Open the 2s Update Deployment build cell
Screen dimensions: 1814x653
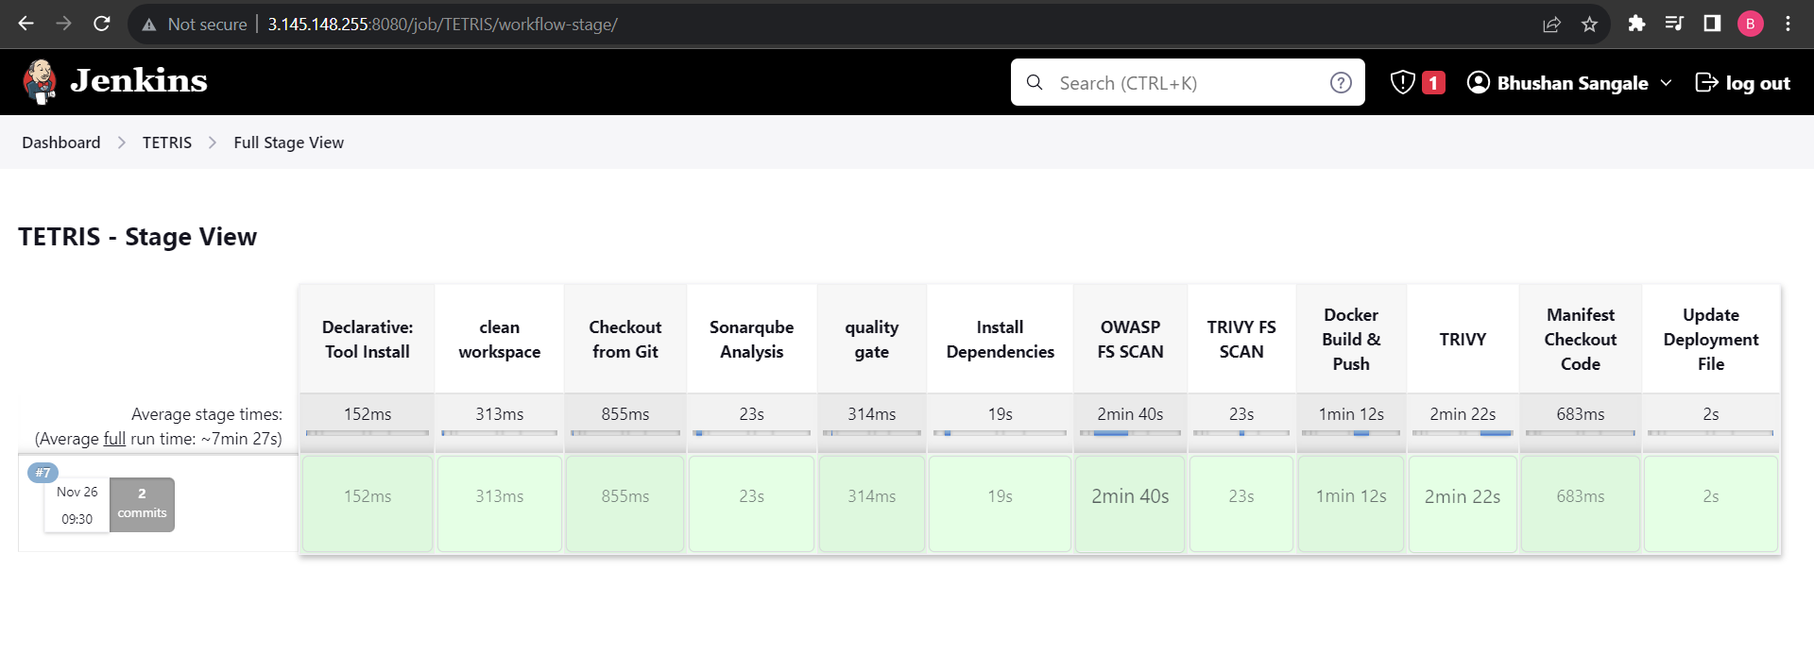tap(1711, 504)
